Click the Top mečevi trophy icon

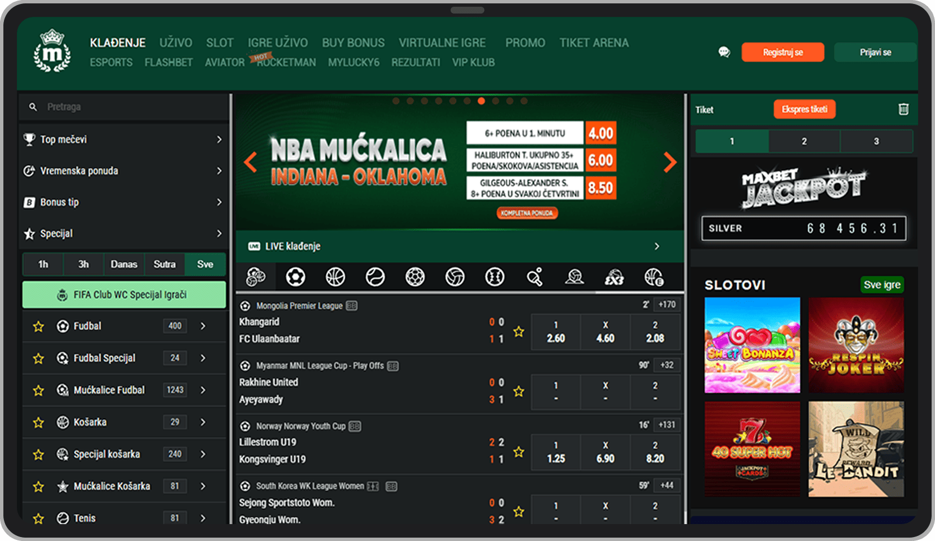(29, 139)
